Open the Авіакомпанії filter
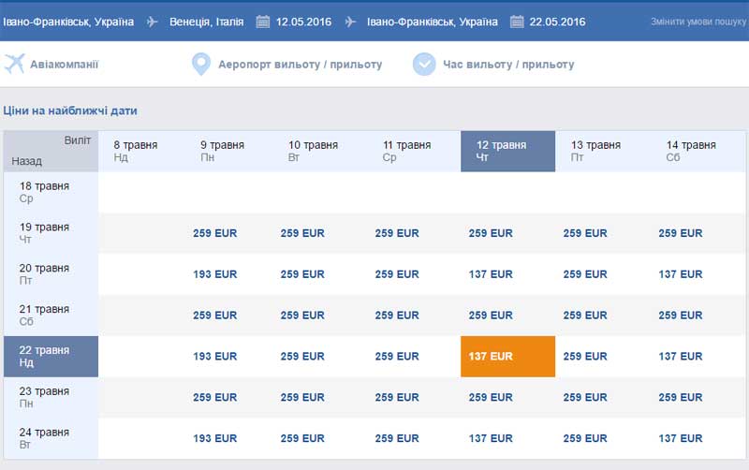 tap(64, 65)
